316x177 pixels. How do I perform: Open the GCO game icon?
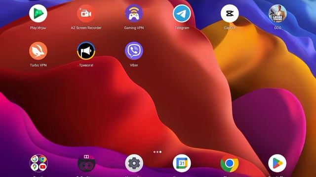tap(277, 13)
